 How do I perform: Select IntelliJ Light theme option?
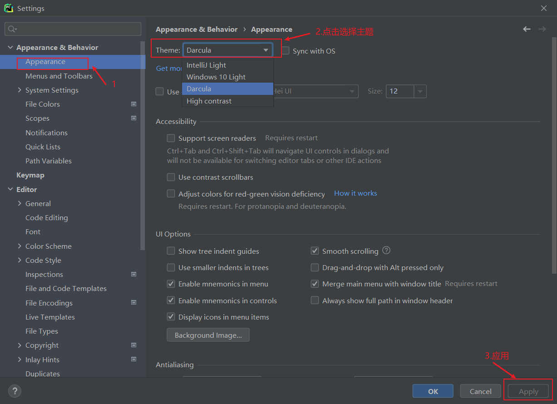coord(227,65)
